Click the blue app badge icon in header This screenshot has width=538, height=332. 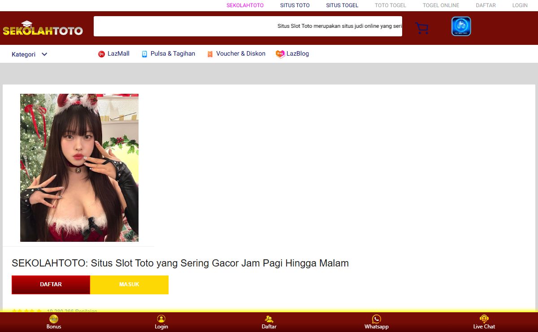461,26
